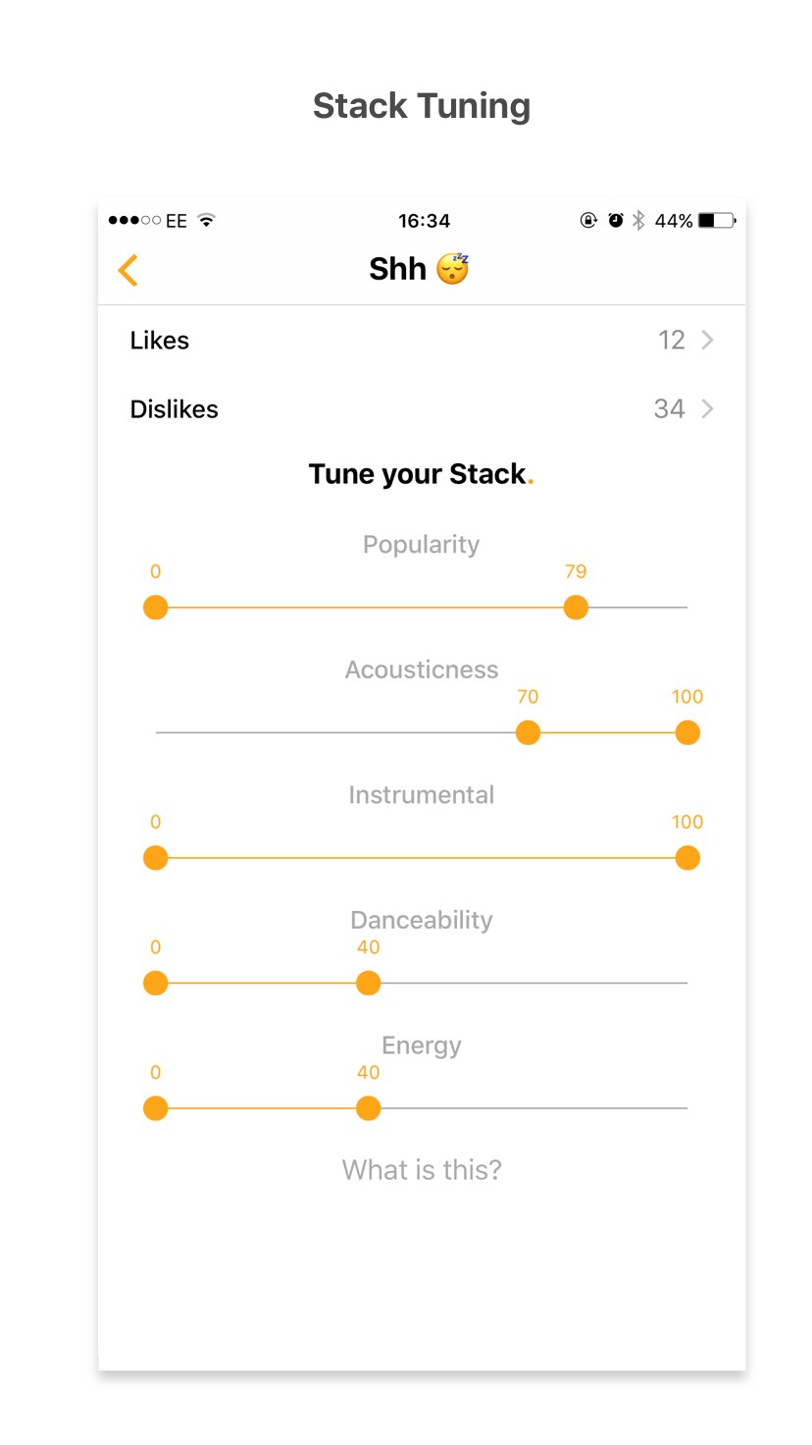Screen dimensions: 812x1445
Task: Tap the back arrow to exit Stack Tuning
Action: 127,269
